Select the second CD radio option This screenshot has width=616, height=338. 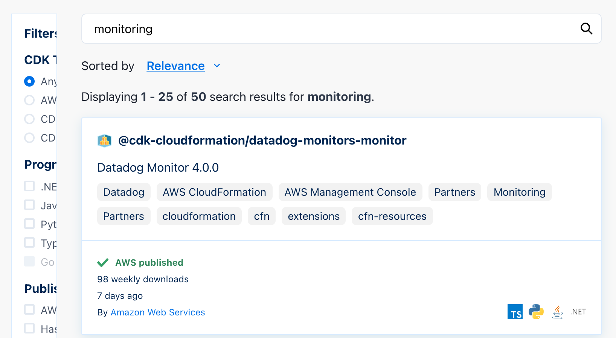pyautogui.click(x=29, y=138)
